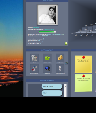Click the UTILISATEUR panel header

click(x=47, y=1)
